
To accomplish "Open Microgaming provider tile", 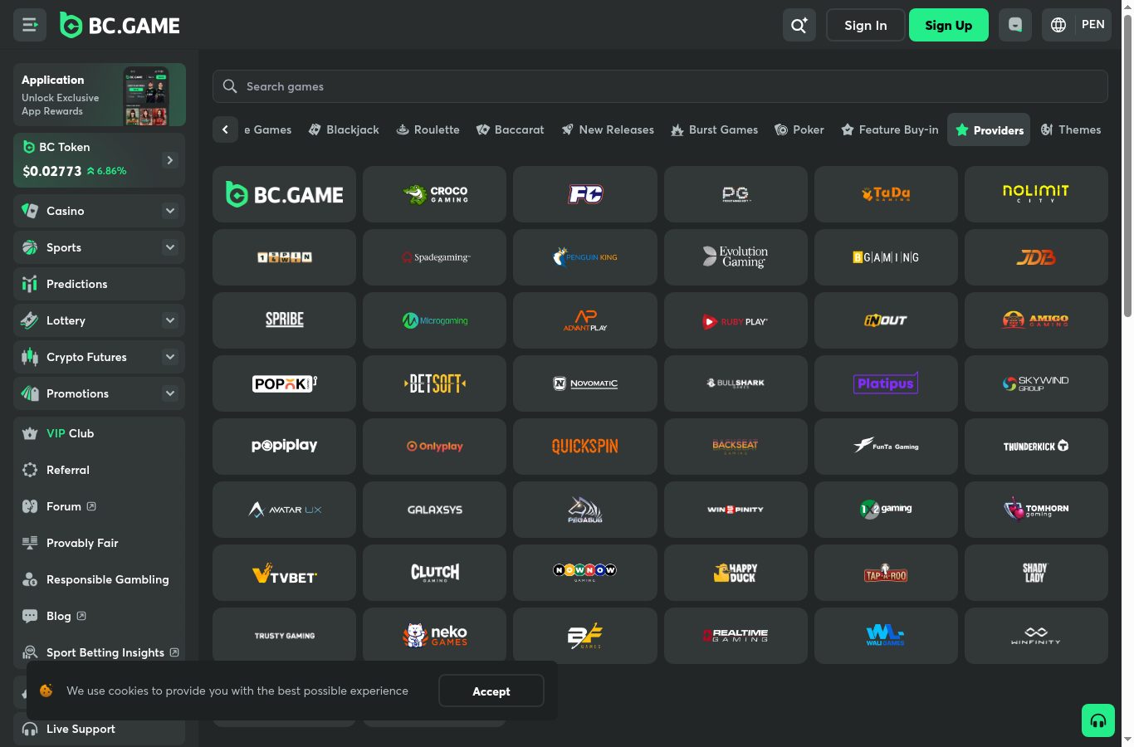I will click(434, 320).
